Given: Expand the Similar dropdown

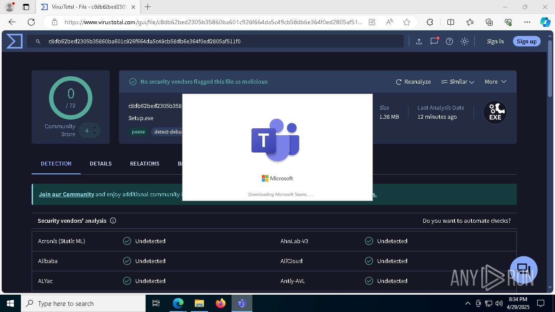Looking at the screenshot, I should coord(457,81).
